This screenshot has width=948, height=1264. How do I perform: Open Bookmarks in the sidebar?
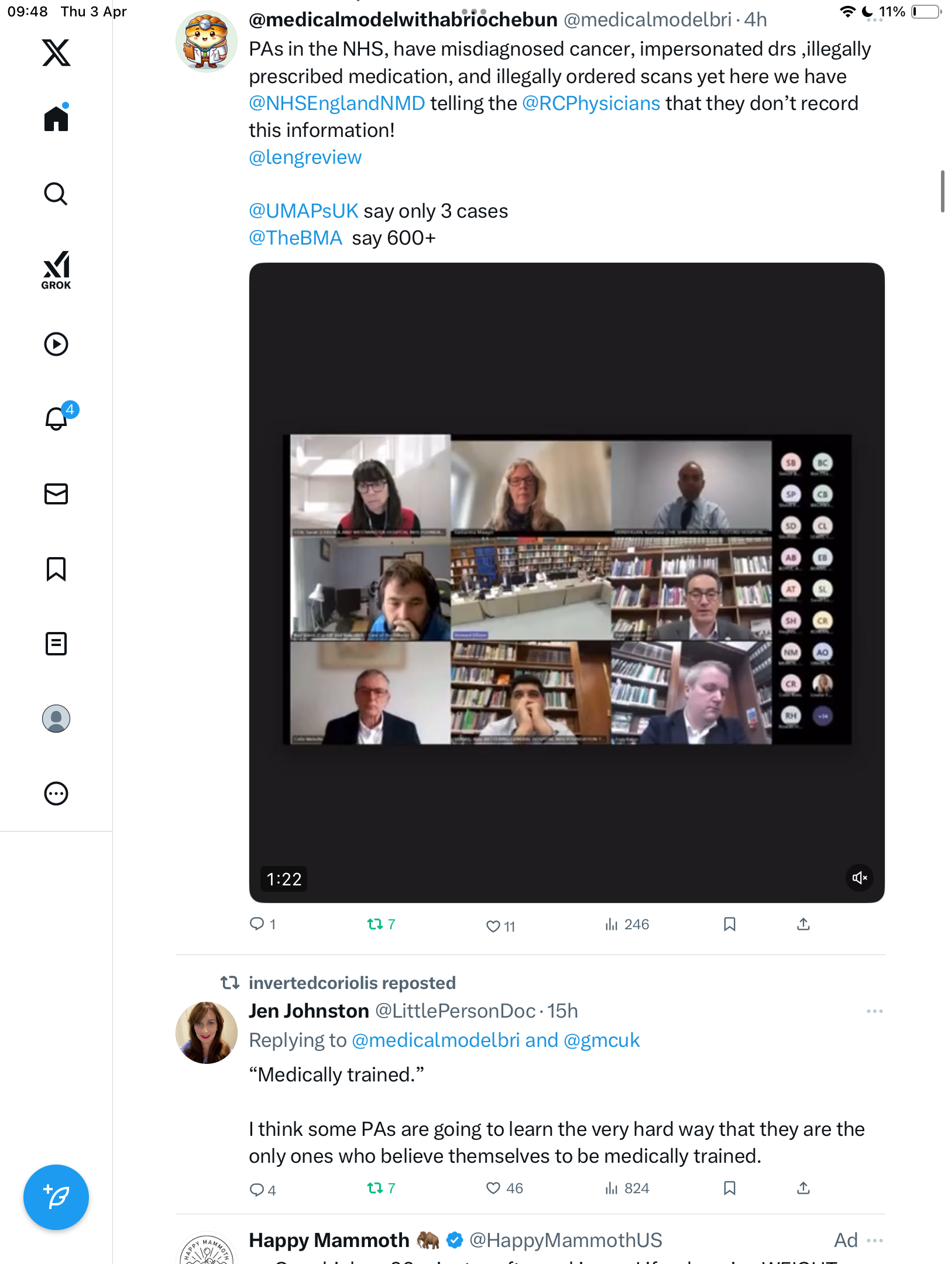(56, 569)
